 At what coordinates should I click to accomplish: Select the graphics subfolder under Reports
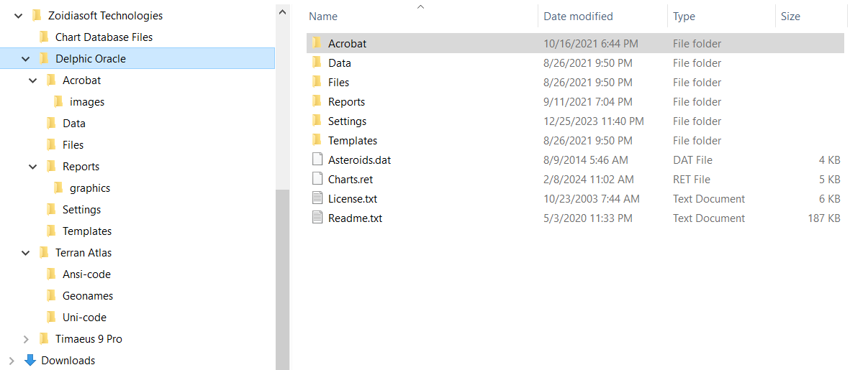[90, 188]
